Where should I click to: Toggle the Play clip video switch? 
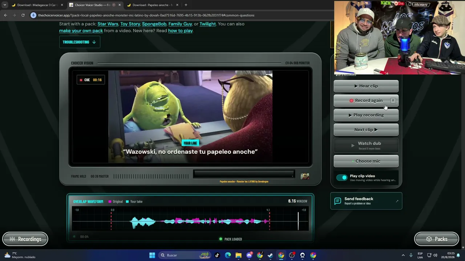tap(342, 178)
